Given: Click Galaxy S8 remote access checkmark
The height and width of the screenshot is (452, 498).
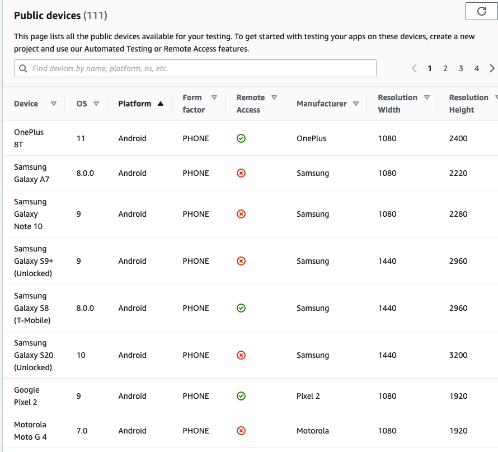Looking at the screenshot, I should 241,308.
